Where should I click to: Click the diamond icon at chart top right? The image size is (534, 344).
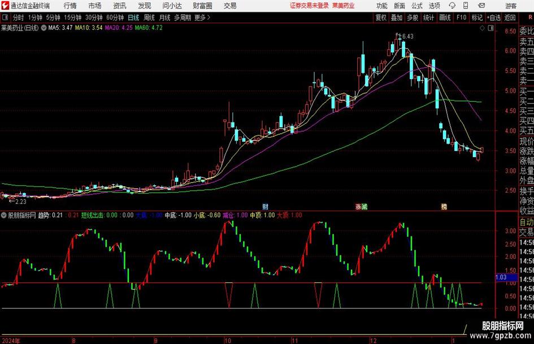point(482,28)
